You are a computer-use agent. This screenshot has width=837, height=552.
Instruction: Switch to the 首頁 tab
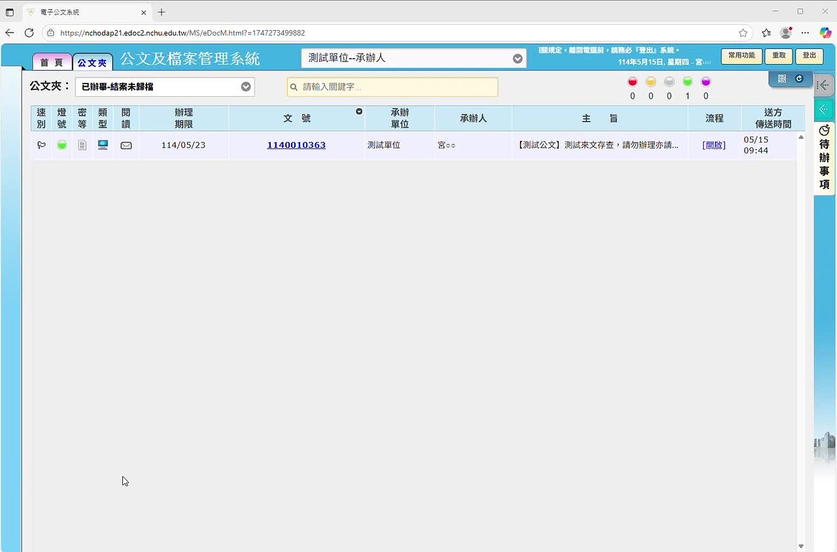click(x=52, y=63)
